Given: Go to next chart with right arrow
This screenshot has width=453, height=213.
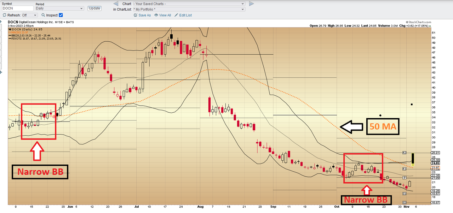Looking at the screenshot, I should (x=251, y=4).
